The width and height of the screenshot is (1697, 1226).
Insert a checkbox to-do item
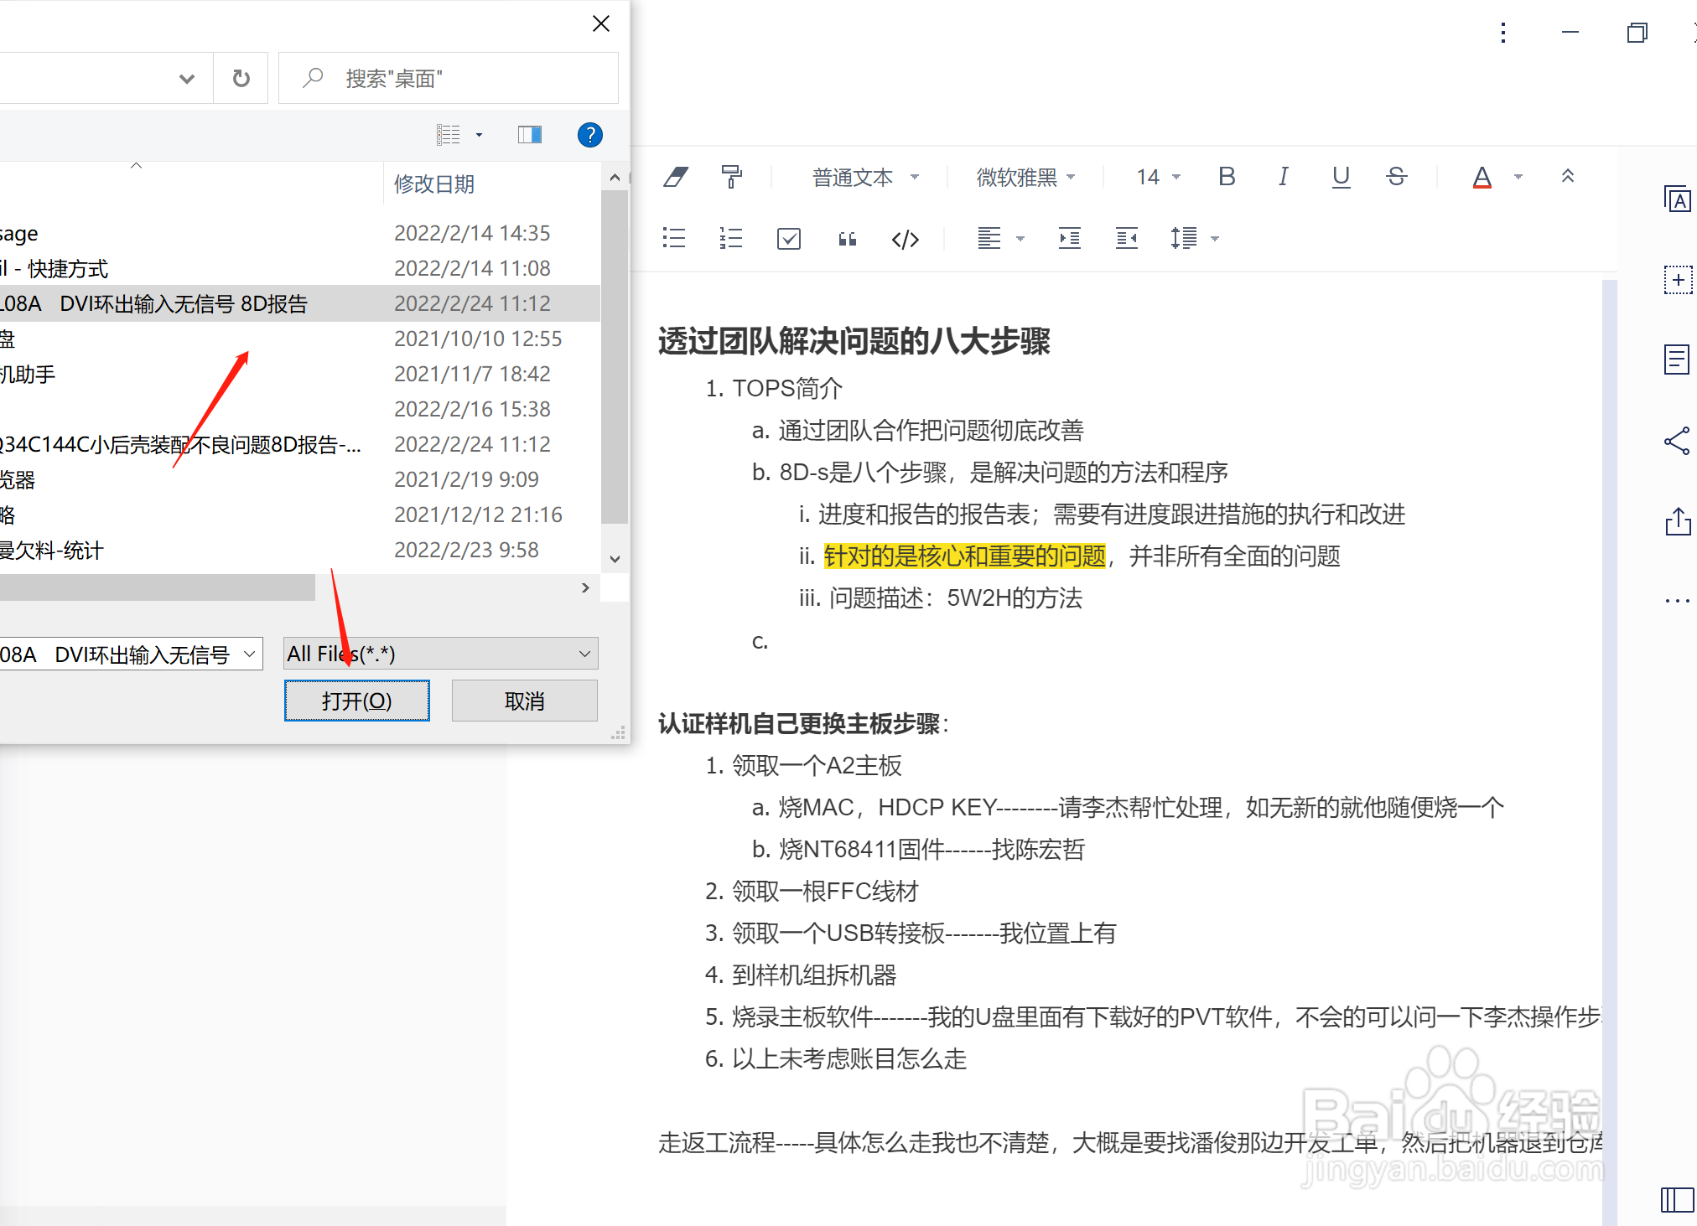789,239
